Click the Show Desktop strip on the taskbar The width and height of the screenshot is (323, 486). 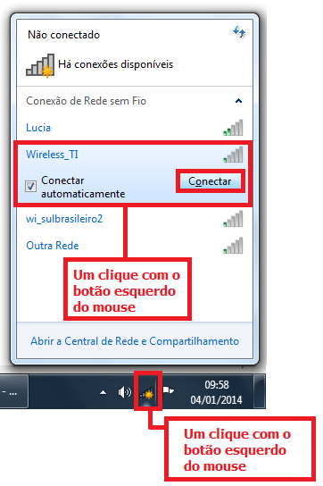260,391
